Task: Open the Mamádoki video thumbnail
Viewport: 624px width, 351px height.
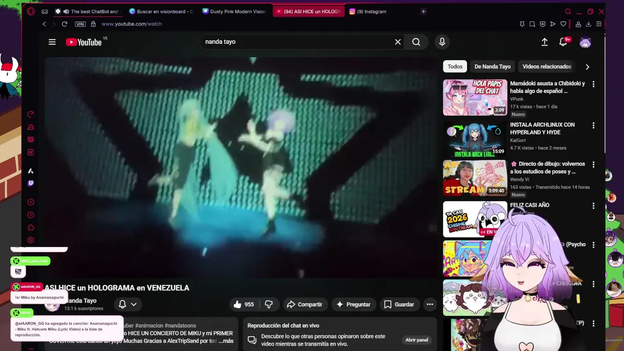Action: pyautogui.click(x=475, y=97)
